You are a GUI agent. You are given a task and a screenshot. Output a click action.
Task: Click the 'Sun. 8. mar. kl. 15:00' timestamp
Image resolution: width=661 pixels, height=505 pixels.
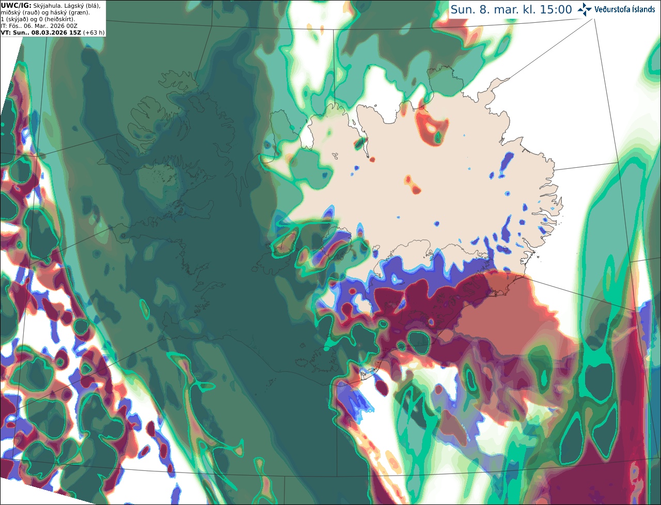[511, 9]
